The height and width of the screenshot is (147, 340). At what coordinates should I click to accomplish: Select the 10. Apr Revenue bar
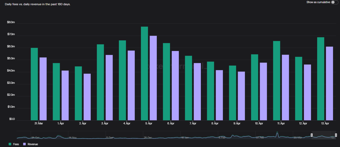tap(263, 92)
